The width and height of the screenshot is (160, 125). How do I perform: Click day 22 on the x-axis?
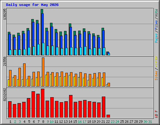(x=108, y=122)
